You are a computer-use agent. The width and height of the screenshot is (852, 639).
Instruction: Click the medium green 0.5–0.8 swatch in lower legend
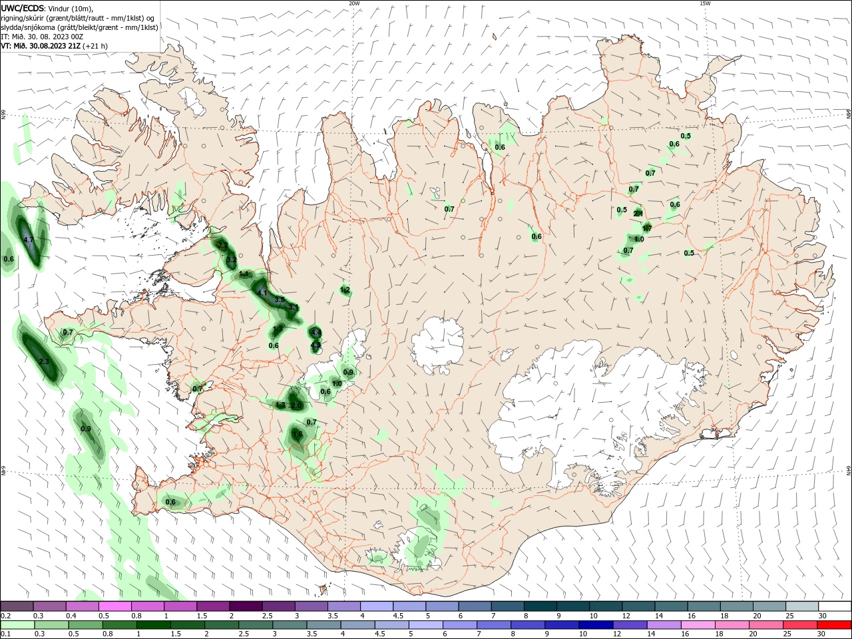pos(86,625)
